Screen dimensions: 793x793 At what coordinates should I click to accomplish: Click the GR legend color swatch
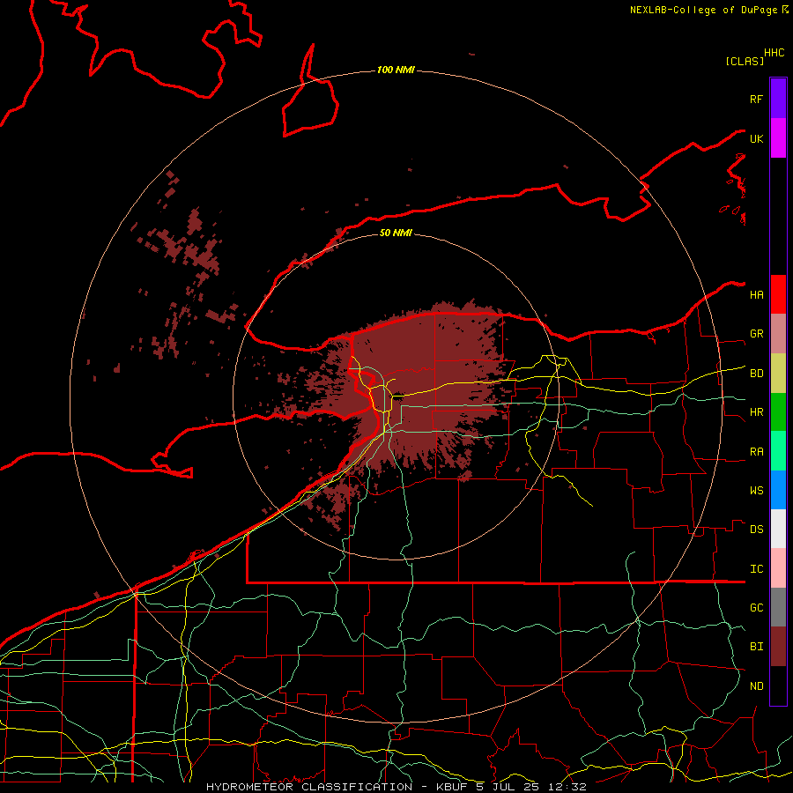click(778, 334)
